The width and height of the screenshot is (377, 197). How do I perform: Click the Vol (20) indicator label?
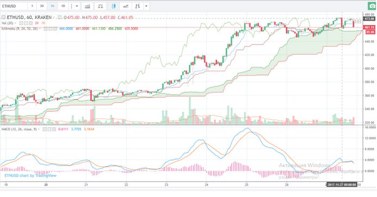pyautogui.click(x=7, y=23)
